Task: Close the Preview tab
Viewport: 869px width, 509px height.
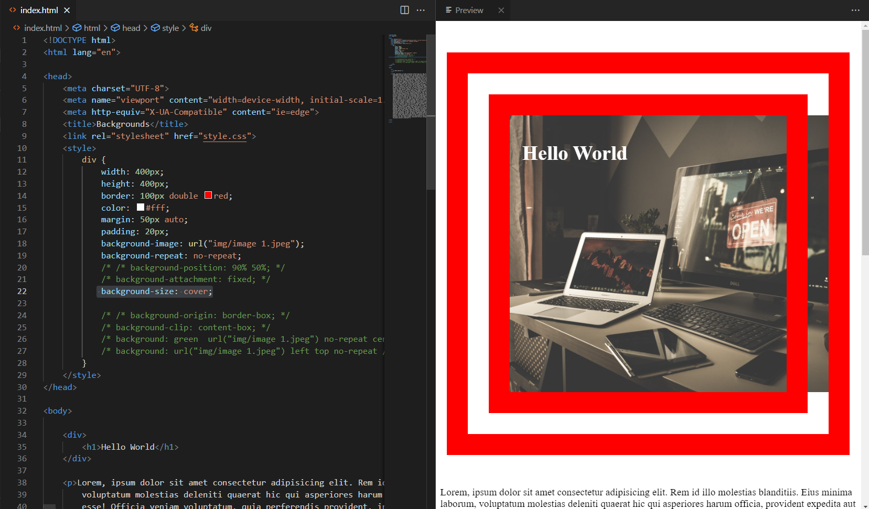Action: click(x=501, y=10)
